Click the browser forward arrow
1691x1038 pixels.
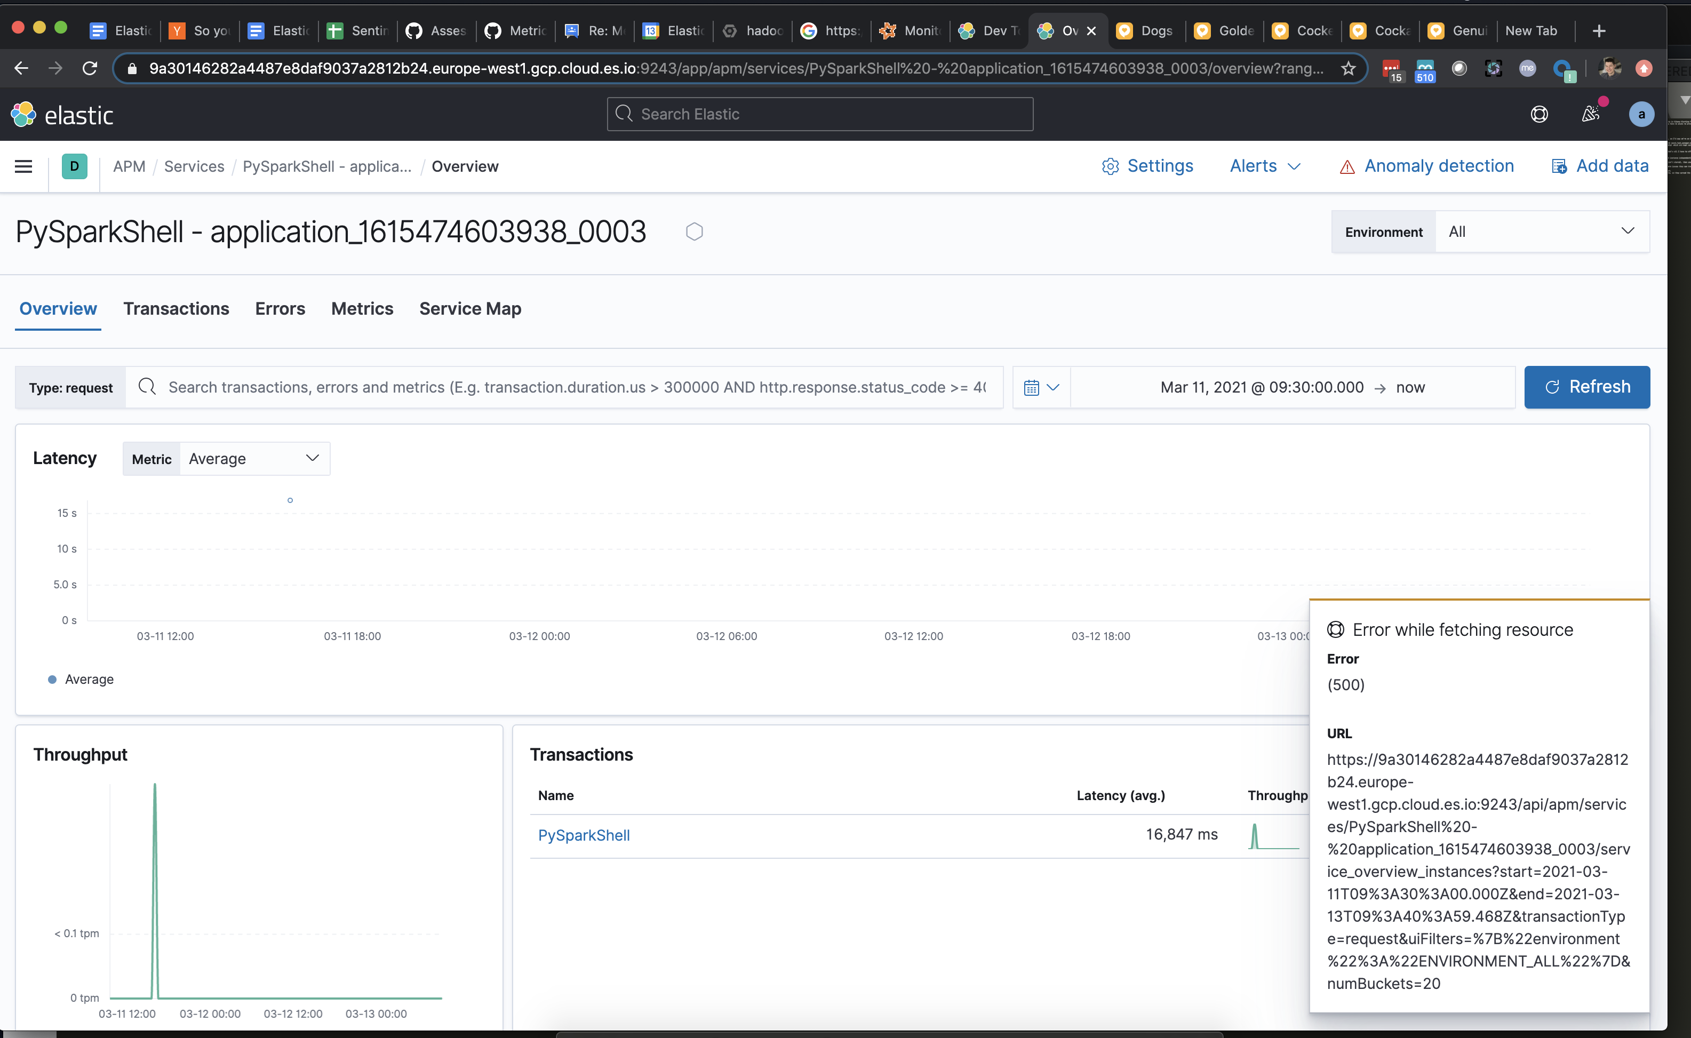click(55, 68)
